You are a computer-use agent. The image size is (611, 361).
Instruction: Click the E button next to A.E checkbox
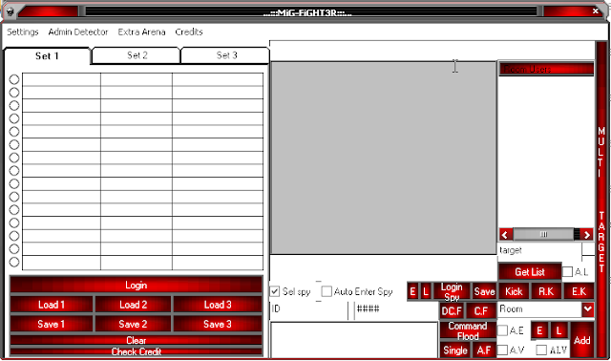[x=539, y=330]
